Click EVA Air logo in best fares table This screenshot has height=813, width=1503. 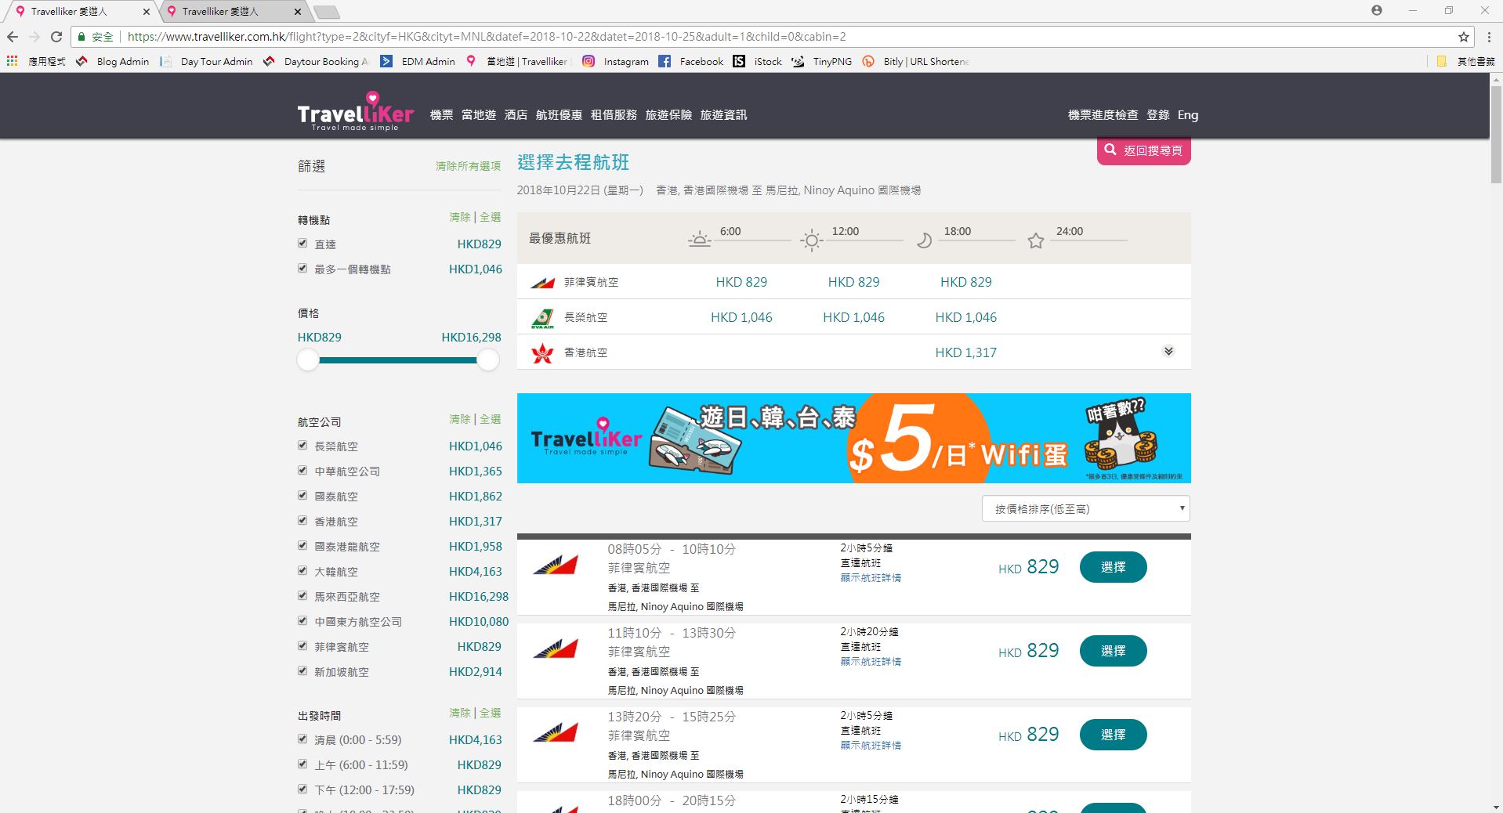542,318
